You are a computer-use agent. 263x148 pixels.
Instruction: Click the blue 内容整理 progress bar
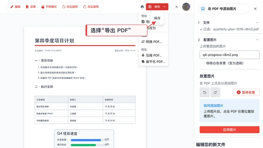(x=86, y=140)
